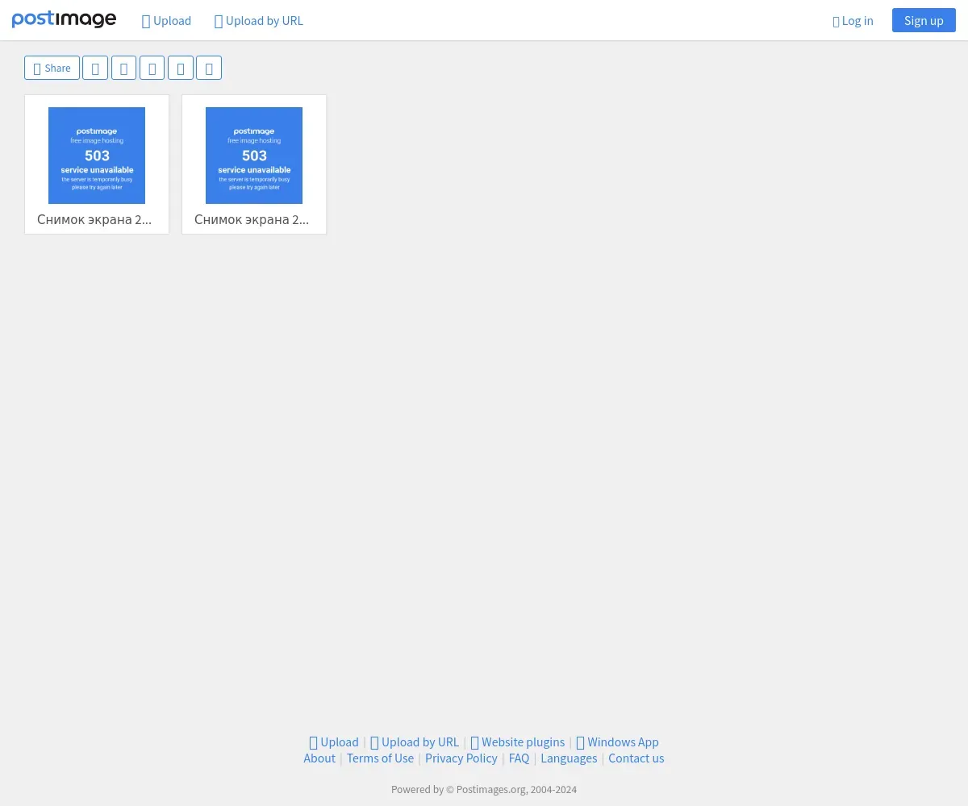Open the Terms of Use link
The height and width of the screenshot is (806, 968).
pos(380,758)
